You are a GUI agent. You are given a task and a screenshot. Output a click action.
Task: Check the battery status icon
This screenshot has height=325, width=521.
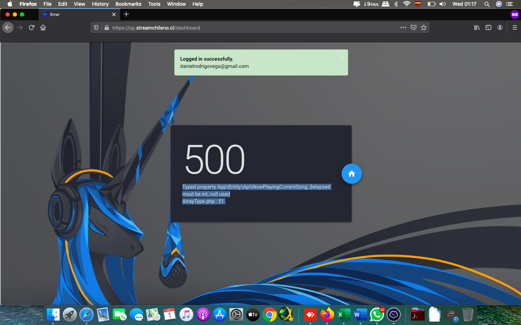coord(431,4)
